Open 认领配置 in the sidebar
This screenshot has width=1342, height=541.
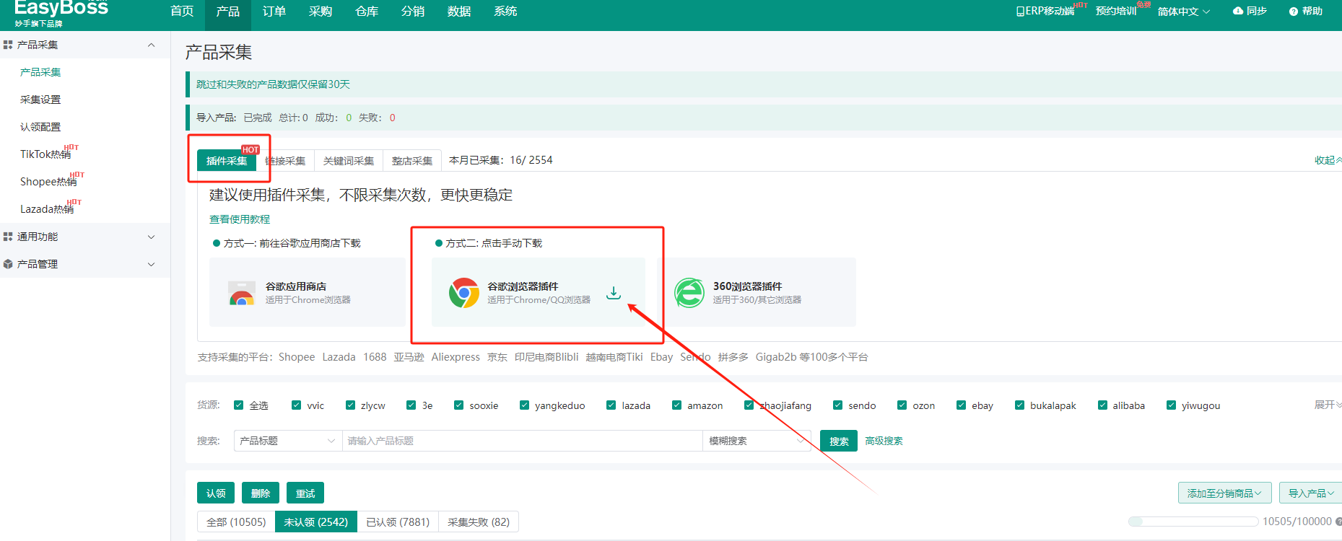[x=40, y=127]
